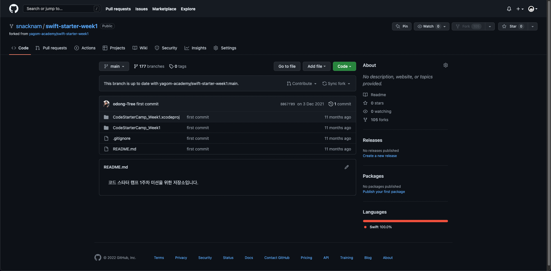Screen dimensions: 551x271
Task: Open the Actions tab
Action: [x=85, y=48]
